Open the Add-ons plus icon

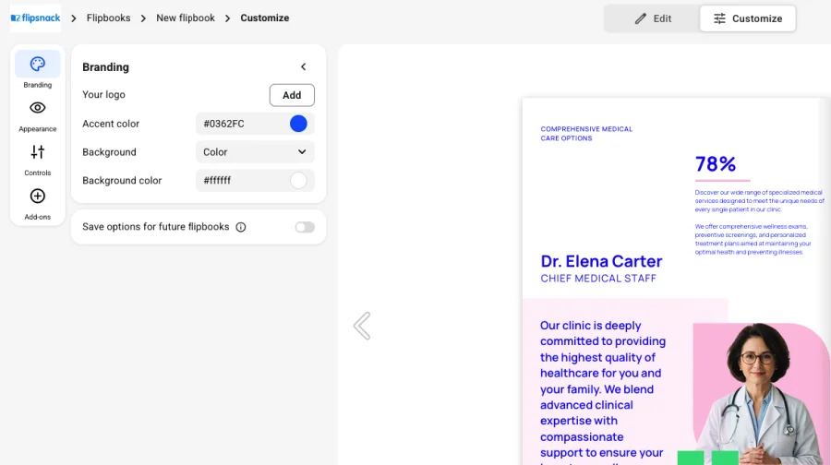coord(37,196)
